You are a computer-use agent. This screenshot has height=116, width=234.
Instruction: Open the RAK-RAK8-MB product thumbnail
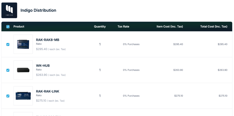click(23, 44)
